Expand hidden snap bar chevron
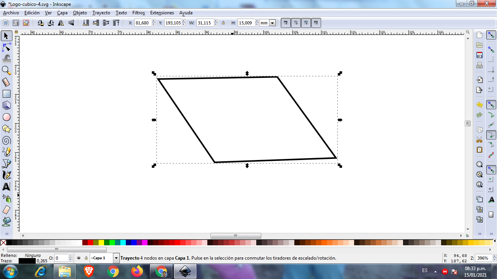 coord(491,234)
